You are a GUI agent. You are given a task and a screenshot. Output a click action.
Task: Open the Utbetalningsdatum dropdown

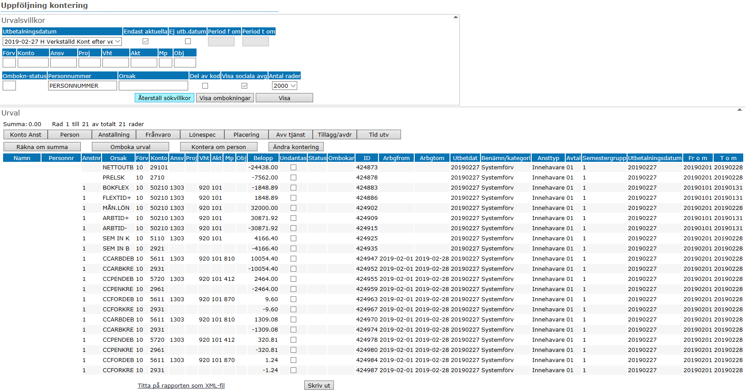pos(62,41)
